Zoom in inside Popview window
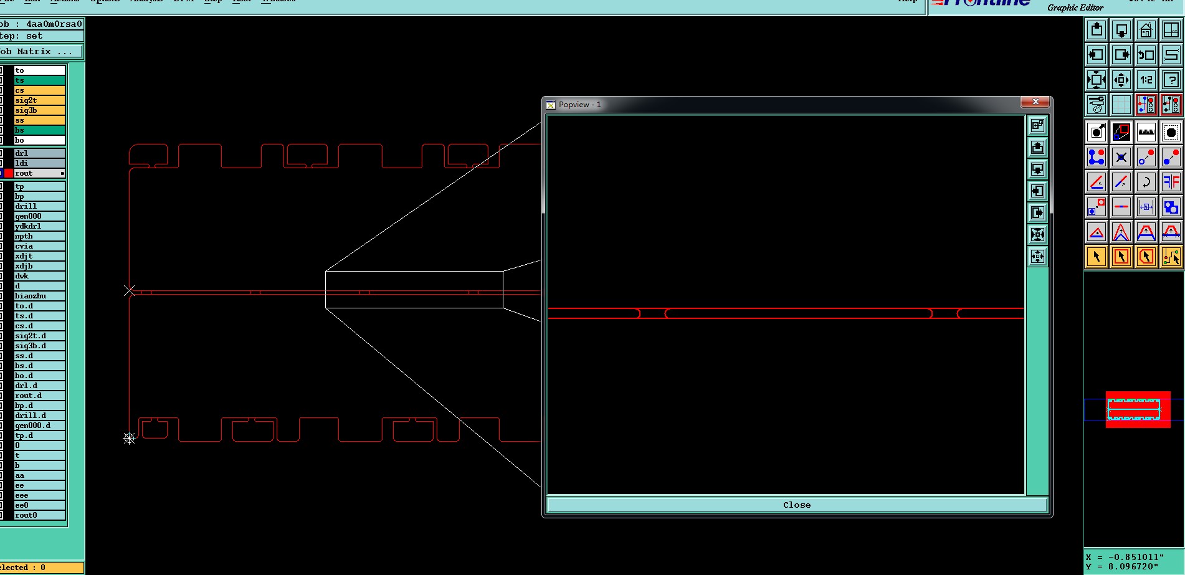 click(1037, 235)
